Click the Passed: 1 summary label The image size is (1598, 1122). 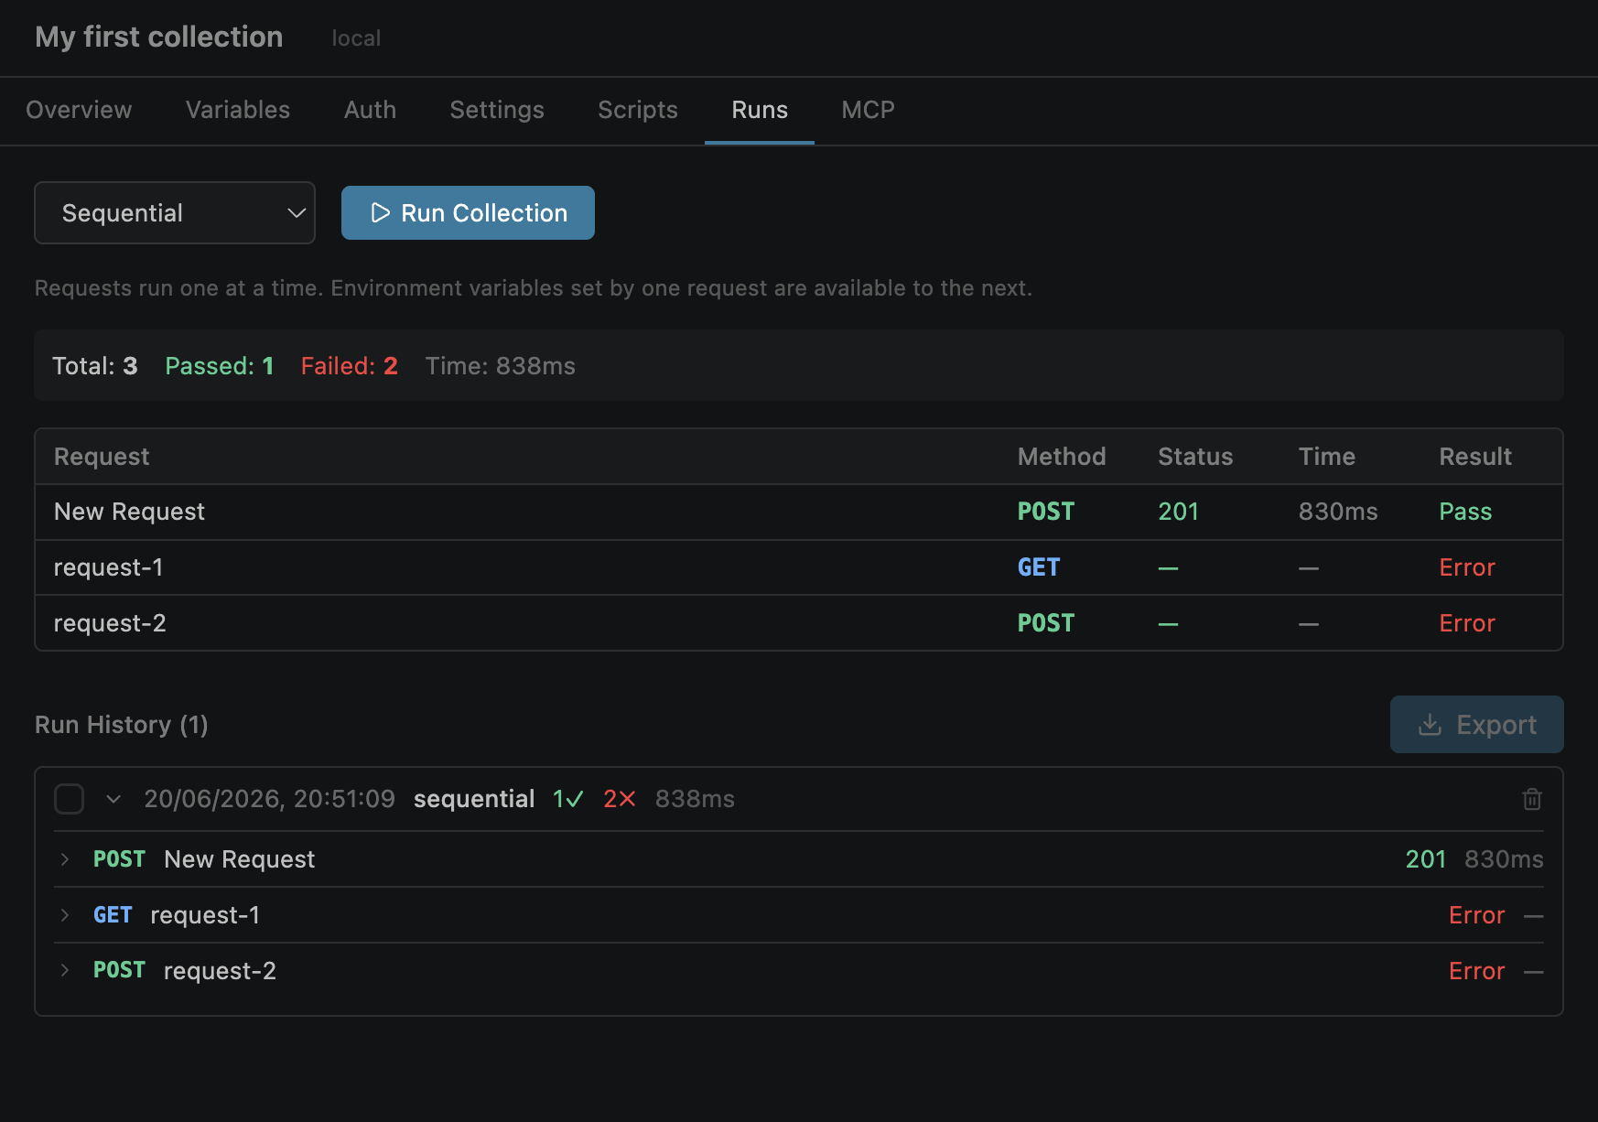tap(220, 366)
